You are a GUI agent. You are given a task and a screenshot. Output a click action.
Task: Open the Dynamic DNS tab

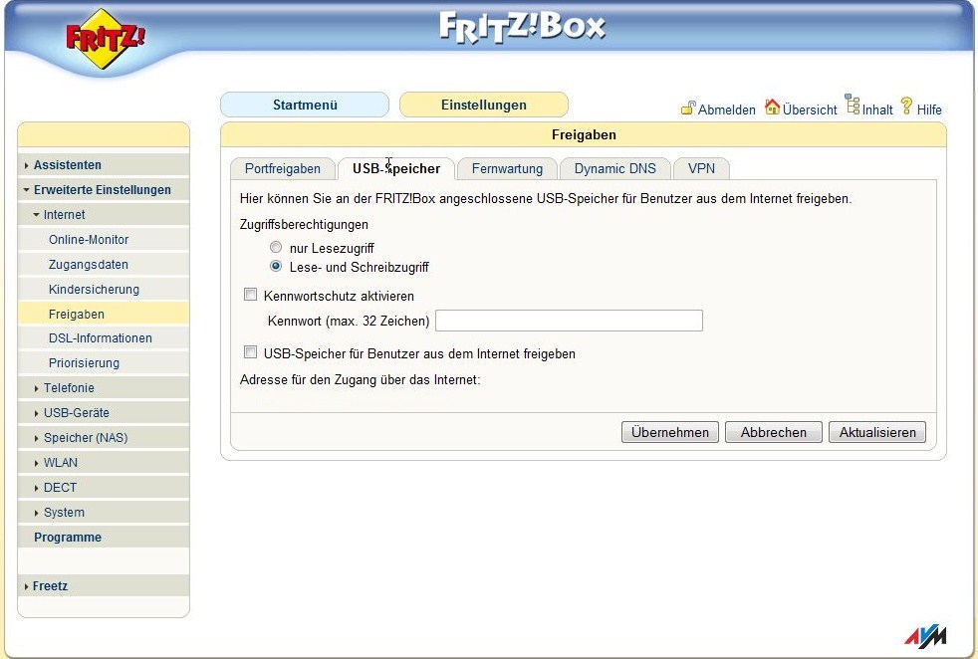[615, 169]
